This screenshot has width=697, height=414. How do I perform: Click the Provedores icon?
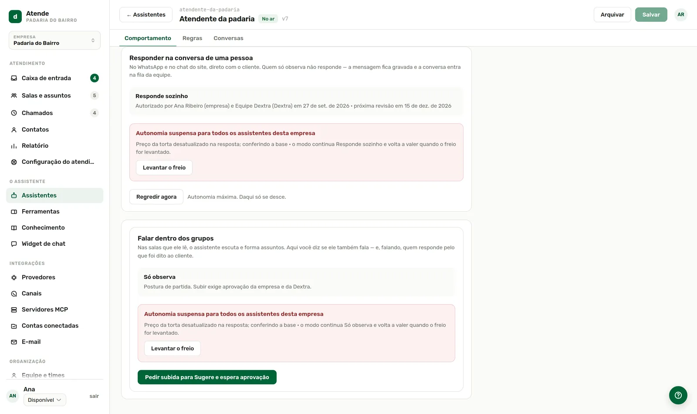(14, 277)
